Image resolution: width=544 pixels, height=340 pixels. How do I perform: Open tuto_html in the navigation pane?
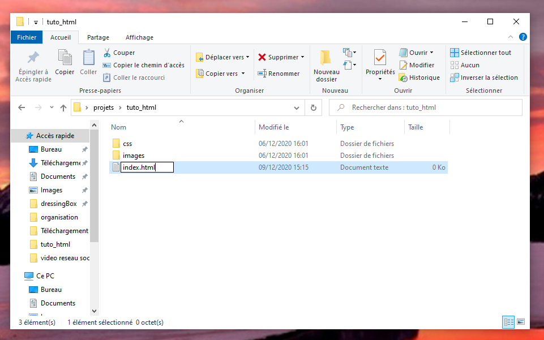55,244
